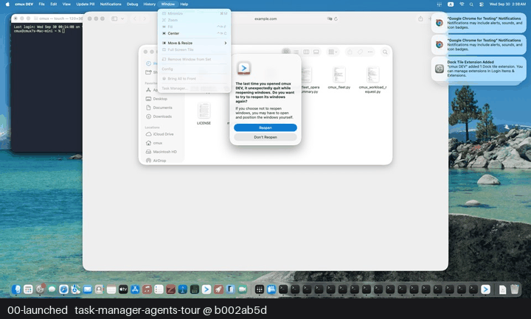Open the Finder group-by dropdown
531x319 pixels.
tap(333, 52)
